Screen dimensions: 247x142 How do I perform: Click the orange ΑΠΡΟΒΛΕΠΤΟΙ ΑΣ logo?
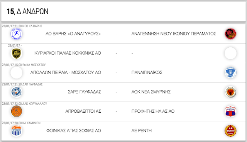16,111
